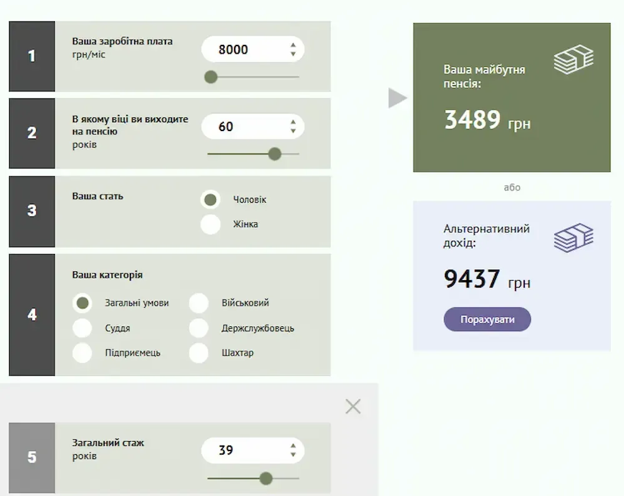Image resolution: width=624 pixels, height=496 pixels.
Task: Select Підприємець category radio button
Action: (82, 353)
